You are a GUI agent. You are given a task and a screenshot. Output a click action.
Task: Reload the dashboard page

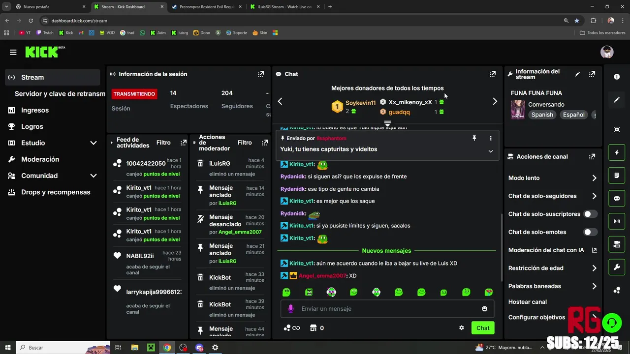pos(31,21)
